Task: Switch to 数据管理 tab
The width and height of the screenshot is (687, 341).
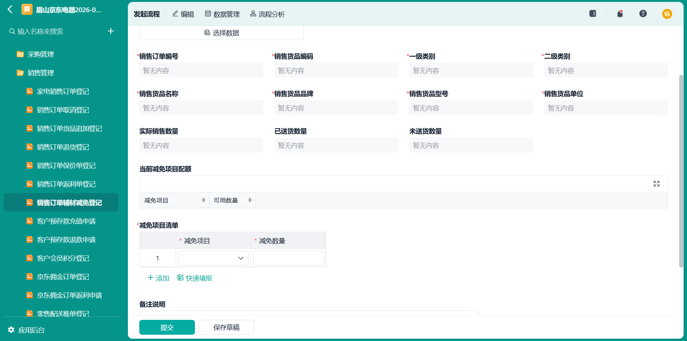Action: (x=222, y=14)
